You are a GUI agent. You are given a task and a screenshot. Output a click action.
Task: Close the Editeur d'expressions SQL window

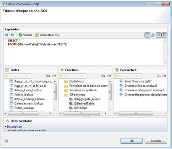166,4
